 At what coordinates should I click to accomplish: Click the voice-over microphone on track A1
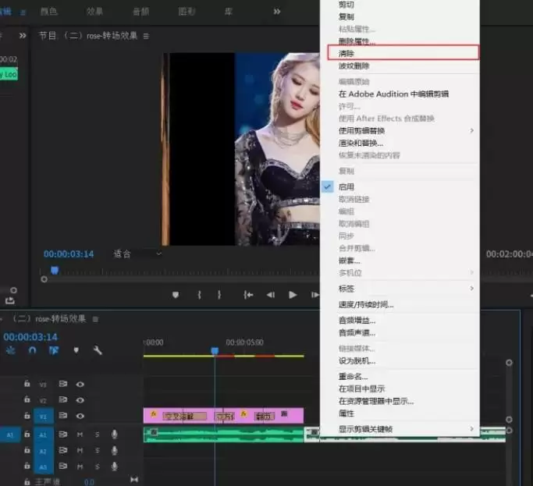pyautogui.click(x=115, y=435)
